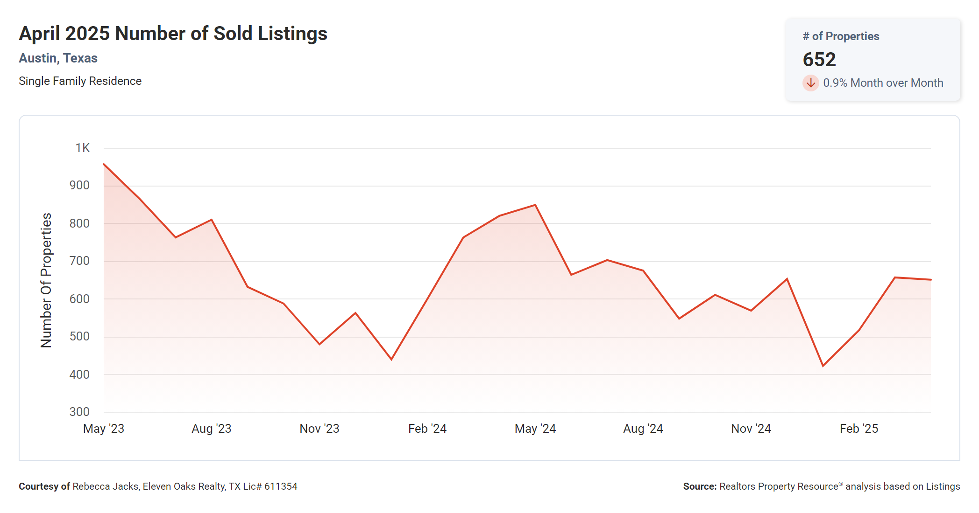Click the 'Single Family Residence' label
The height and width of the screenshot is (513, 979).
(80, 81)
